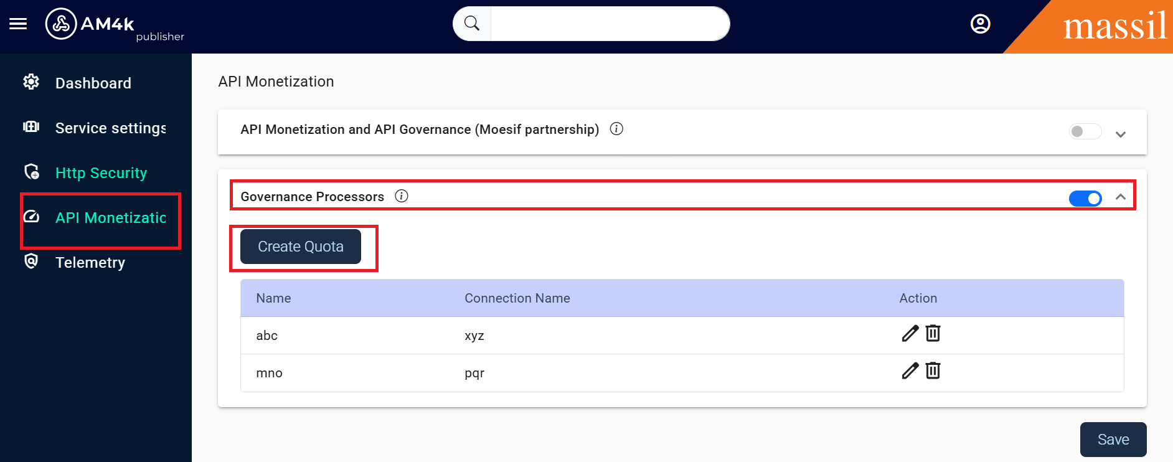Open Http Security in sidebar
The height and width of the screenshot is (462, 1173).
click(101, 172)
